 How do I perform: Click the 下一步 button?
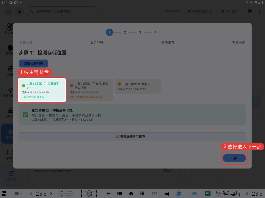(x=234, y=158)
